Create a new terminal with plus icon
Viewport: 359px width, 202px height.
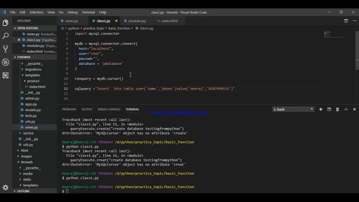click(321, 109)
